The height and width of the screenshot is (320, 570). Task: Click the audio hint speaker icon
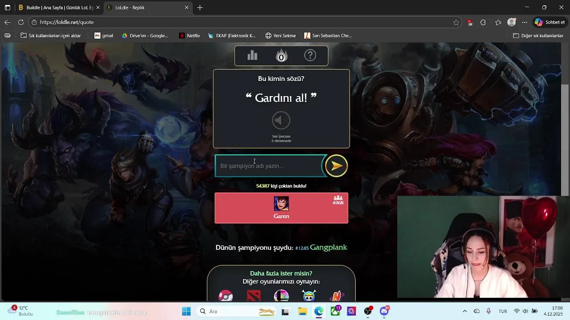281,120
